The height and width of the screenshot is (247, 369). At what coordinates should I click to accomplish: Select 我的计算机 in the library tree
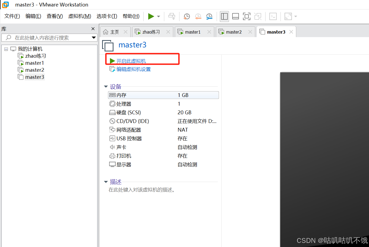[30, 49]
